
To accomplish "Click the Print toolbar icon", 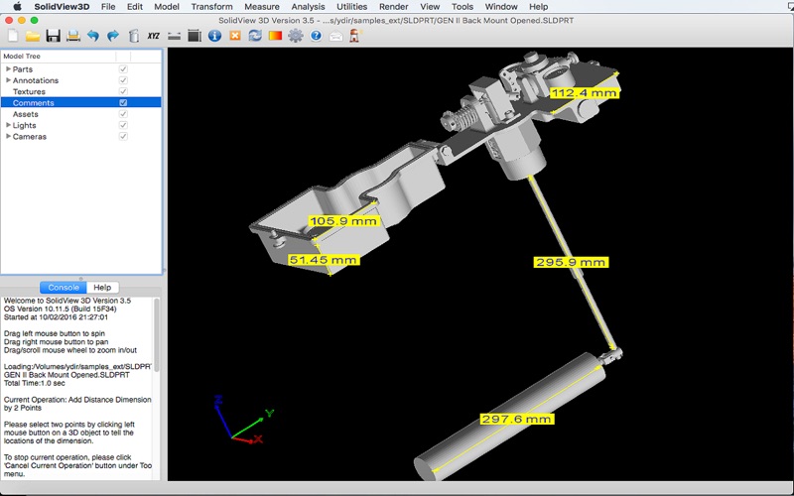I will [72, 36].
